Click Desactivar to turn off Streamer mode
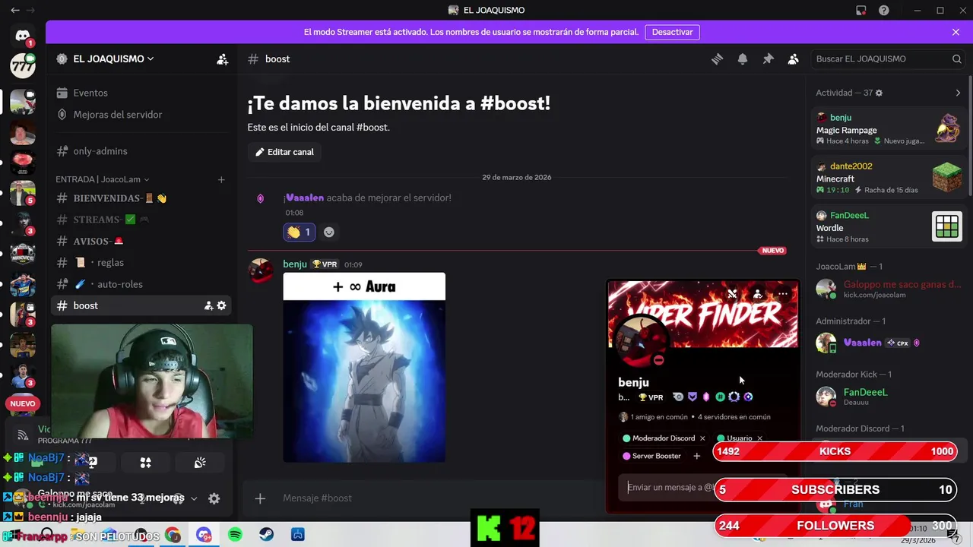 (672, 32)
